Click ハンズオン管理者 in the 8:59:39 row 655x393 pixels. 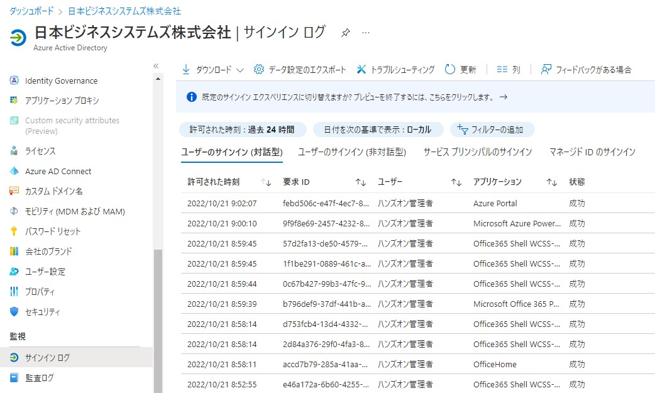tap(405, 304)
